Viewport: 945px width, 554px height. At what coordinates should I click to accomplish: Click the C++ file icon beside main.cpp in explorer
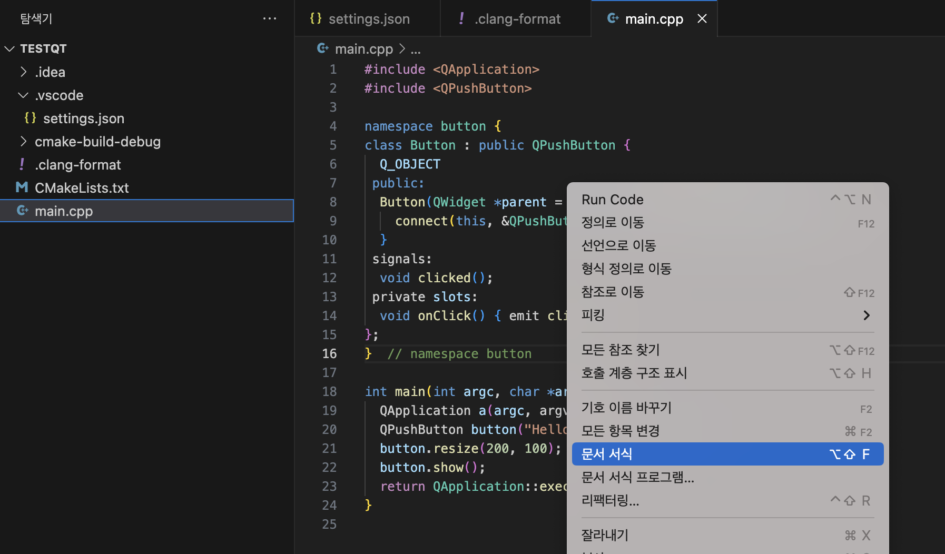point(22,211)
